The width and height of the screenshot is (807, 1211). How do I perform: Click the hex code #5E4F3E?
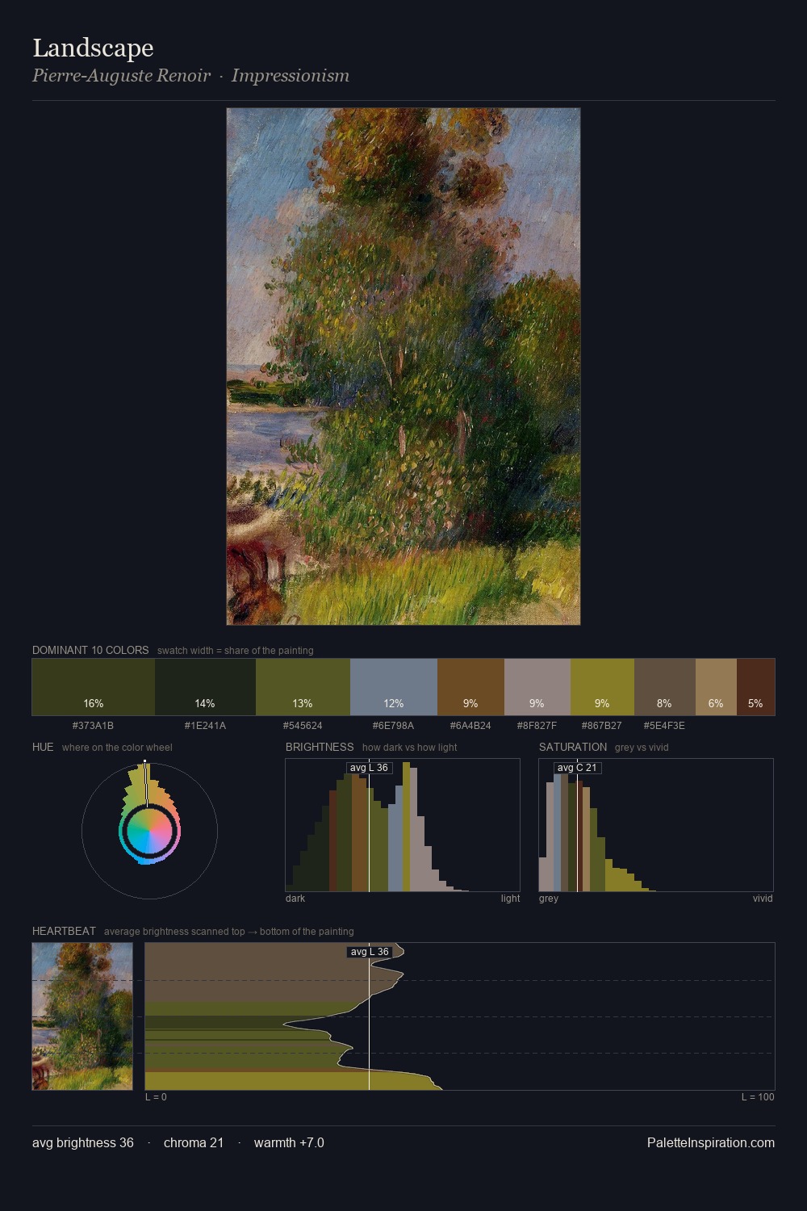pos(665,726)
